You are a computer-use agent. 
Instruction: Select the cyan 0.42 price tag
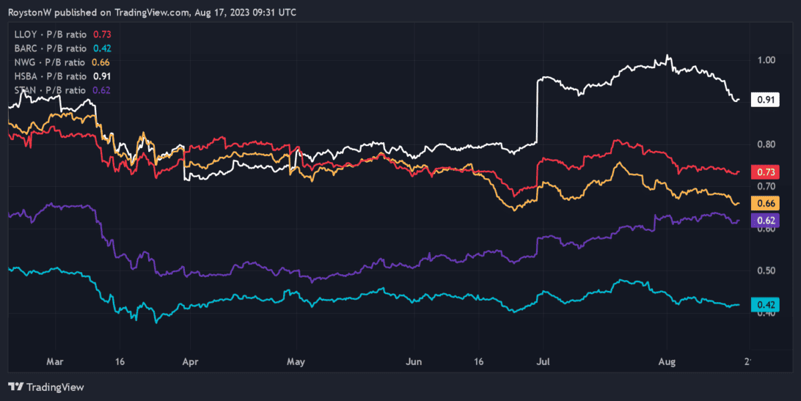pyautogui.click(x=764, y=305)
